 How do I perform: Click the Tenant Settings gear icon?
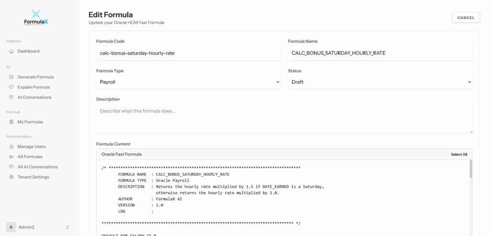click(x=11, y=177)
